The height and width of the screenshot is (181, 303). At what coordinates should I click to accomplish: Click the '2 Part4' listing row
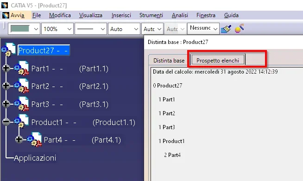pos(172,155)
